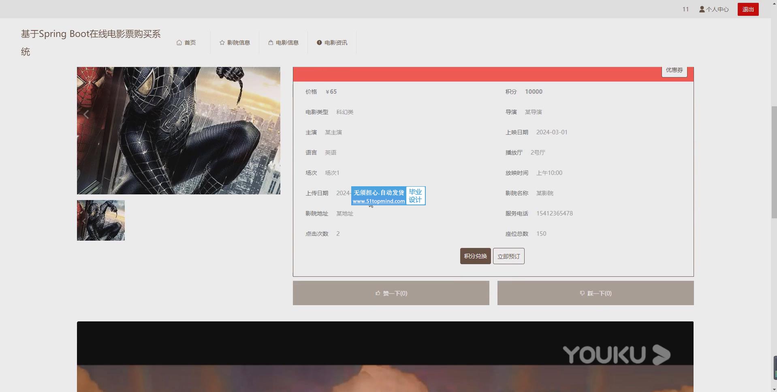
Task: Click the hall value 2号厅
Action: 538,153
